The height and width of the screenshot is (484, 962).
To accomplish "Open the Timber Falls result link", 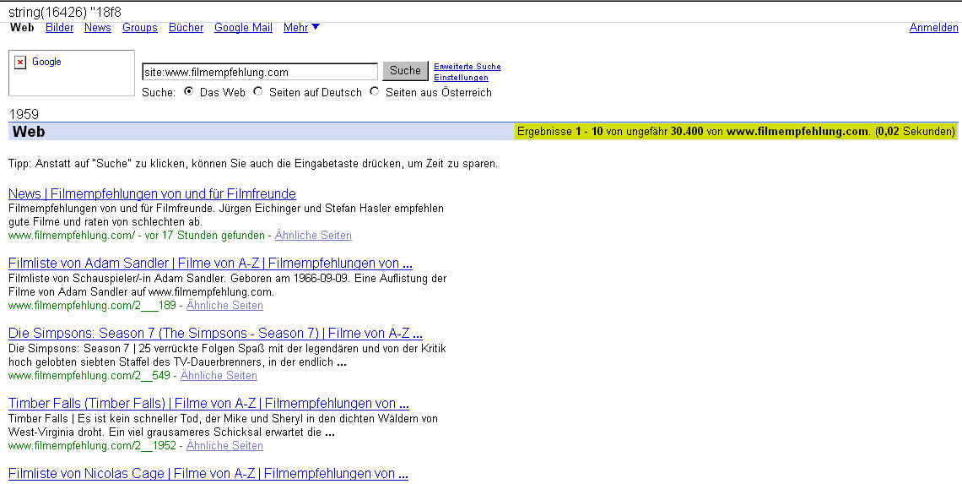I will pyautogui.click(x=208, y=404).
